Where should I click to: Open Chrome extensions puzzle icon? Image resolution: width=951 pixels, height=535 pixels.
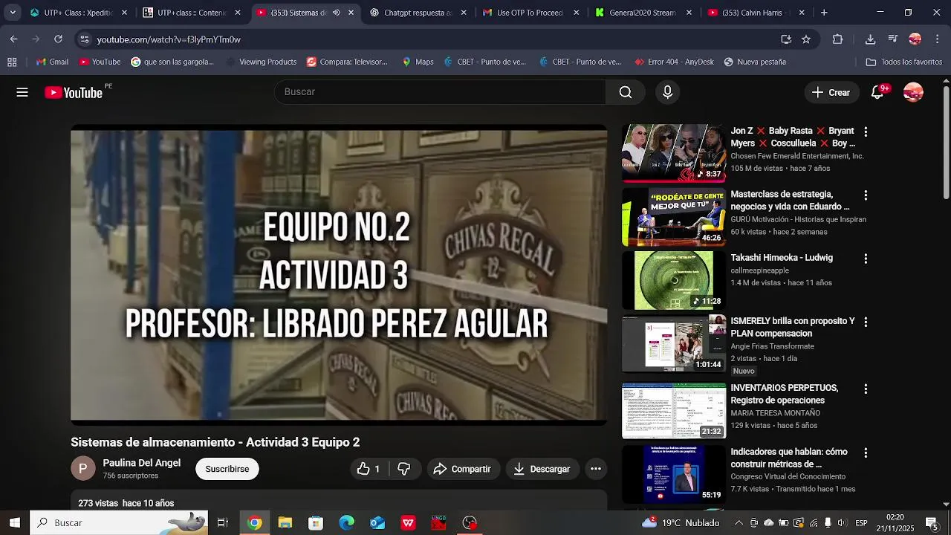pyautogui.click(x=838, y=39)
